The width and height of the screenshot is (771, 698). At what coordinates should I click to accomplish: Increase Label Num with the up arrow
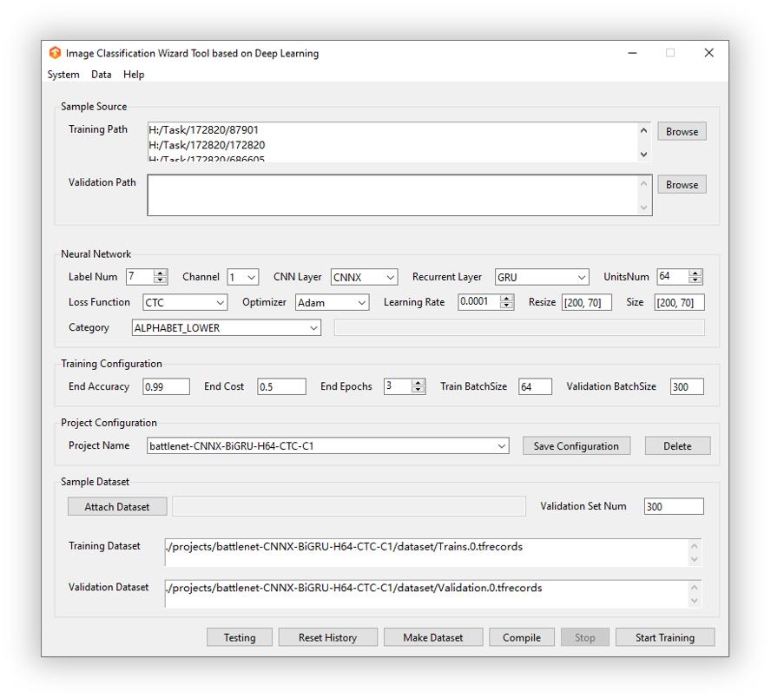160,273
